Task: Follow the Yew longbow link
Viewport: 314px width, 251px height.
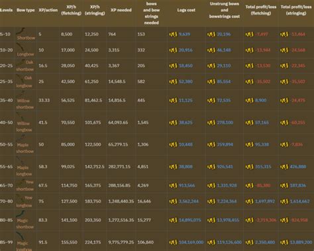Action: click(x=25, y=201)
